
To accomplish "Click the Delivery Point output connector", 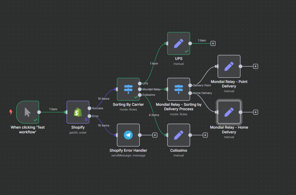I will 190,85.
